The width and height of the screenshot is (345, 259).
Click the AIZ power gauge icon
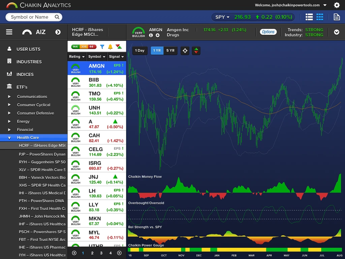27,32
